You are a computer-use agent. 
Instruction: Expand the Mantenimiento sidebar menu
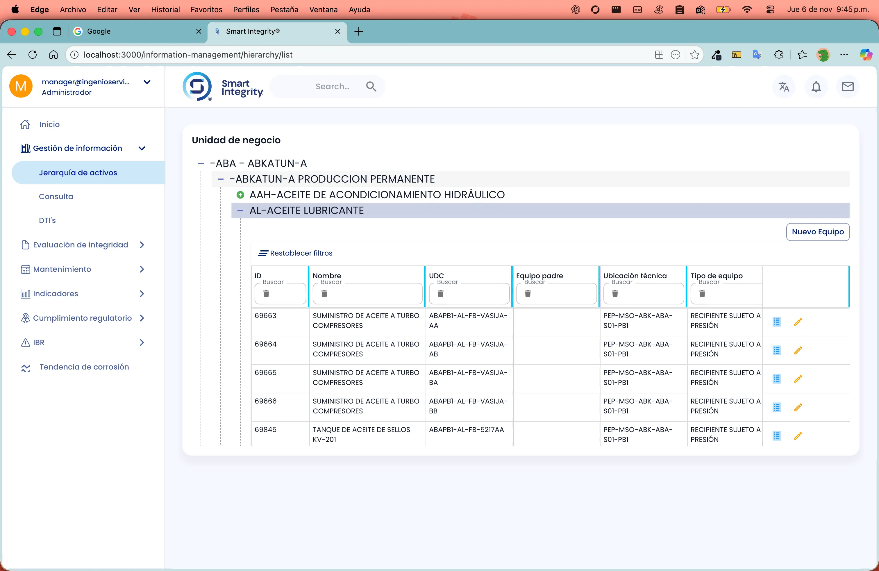coord(142,269)
